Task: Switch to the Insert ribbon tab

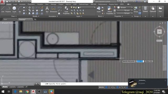Action: point(15,4)
